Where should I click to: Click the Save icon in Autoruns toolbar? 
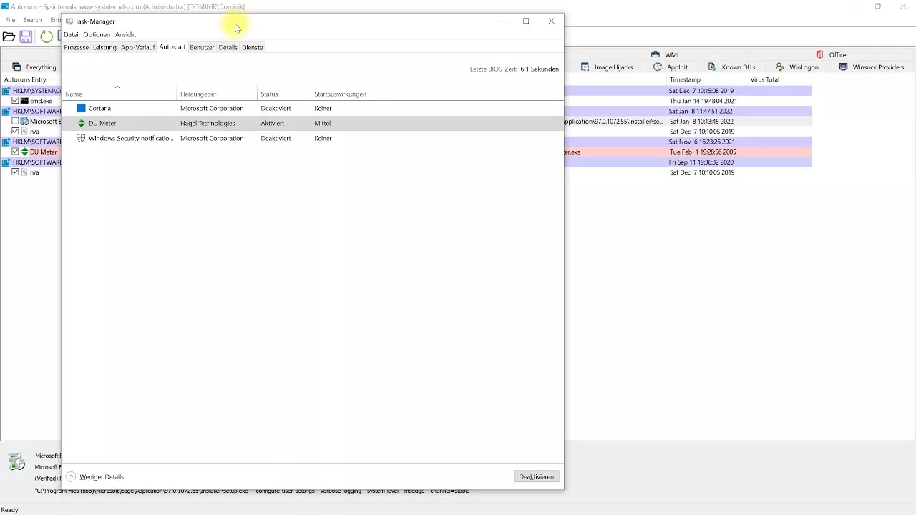[x=26, y=37]
